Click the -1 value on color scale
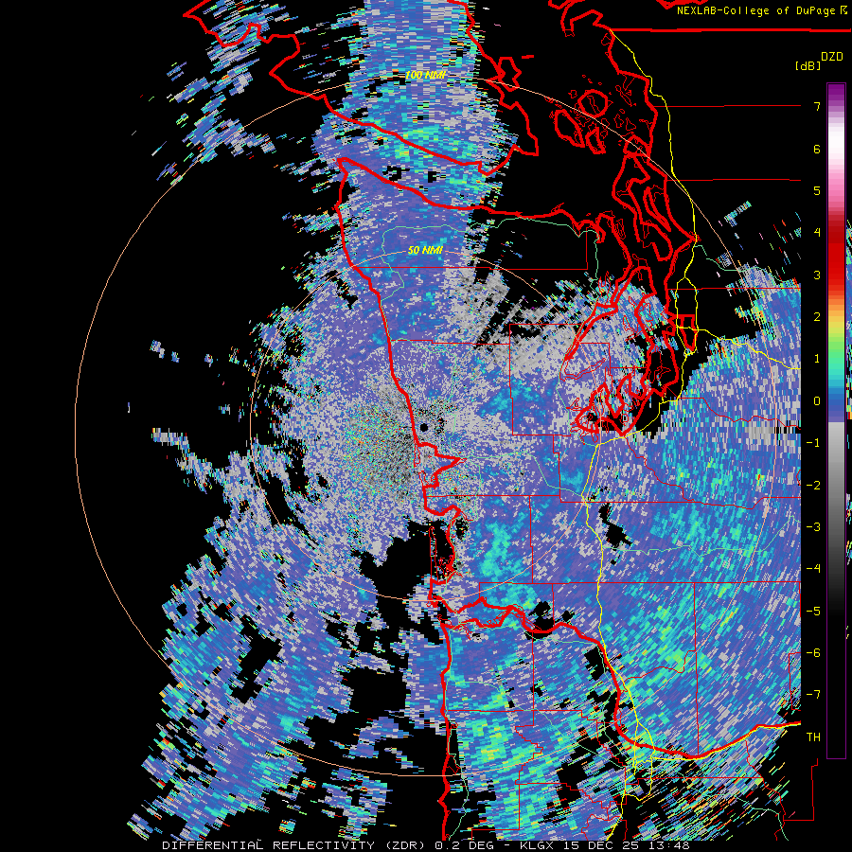Image resolution: width=852 pixels, height=852 pixels. 813,443
